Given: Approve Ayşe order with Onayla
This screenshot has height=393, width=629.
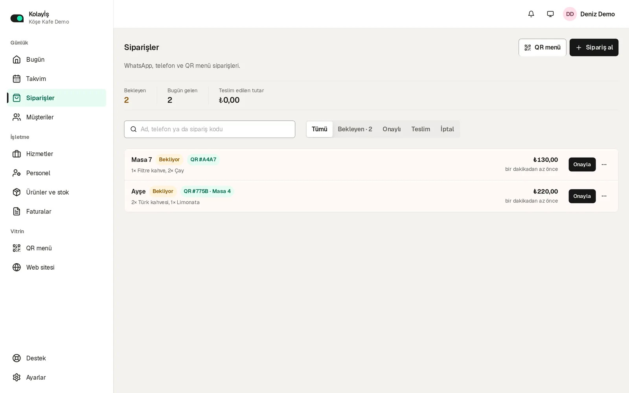Looking at the screenshot, I should click(582, 196).
